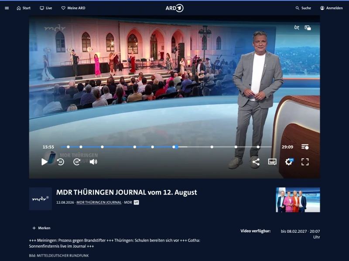Jump to the second chapter marker
Image resolution: width=349 pixels, height=261 pixels.
point(81,147)
